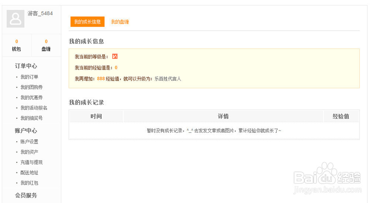Viewport: 383px width, 203px height.
Task: Click 账户中心 section heading
Action: click(x=26, y=131)
